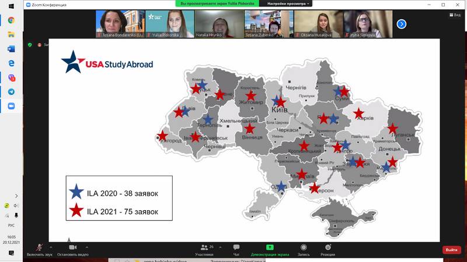The width and height of the screenshot is (467, 262).
Task: Open the Участники participants panel
Action: tap(204, 250)
